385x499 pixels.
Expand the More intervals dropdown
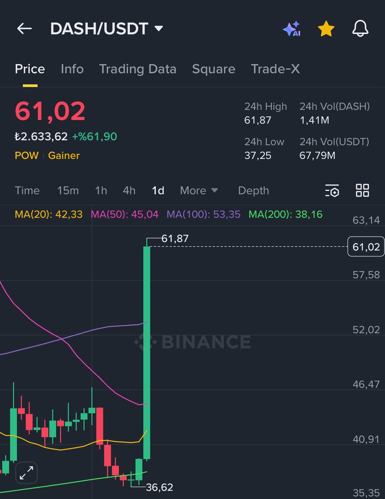[199, 190]
